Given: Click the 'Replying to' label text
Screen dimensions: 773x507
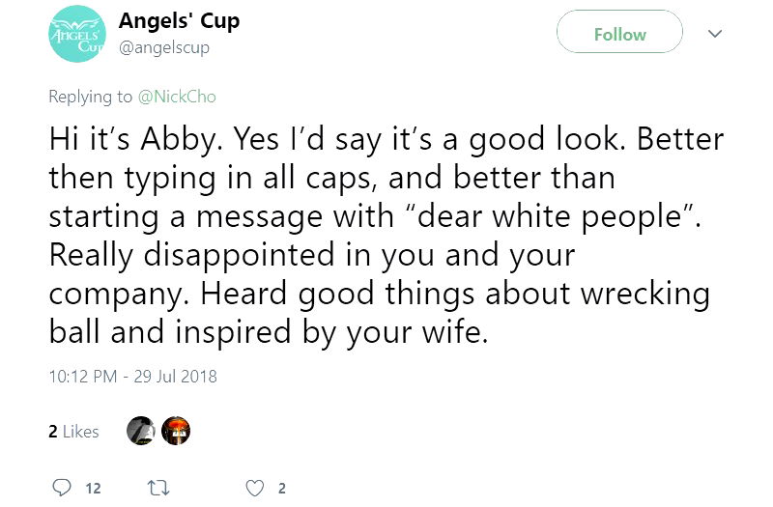Looking at the screenshot, I should (x=90, y=97).
